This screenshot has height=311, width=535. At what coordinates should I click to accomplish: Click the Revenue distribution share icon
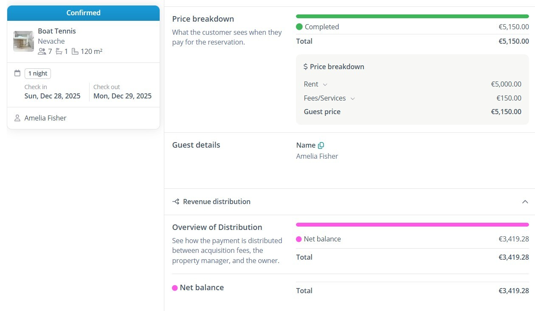176,202
